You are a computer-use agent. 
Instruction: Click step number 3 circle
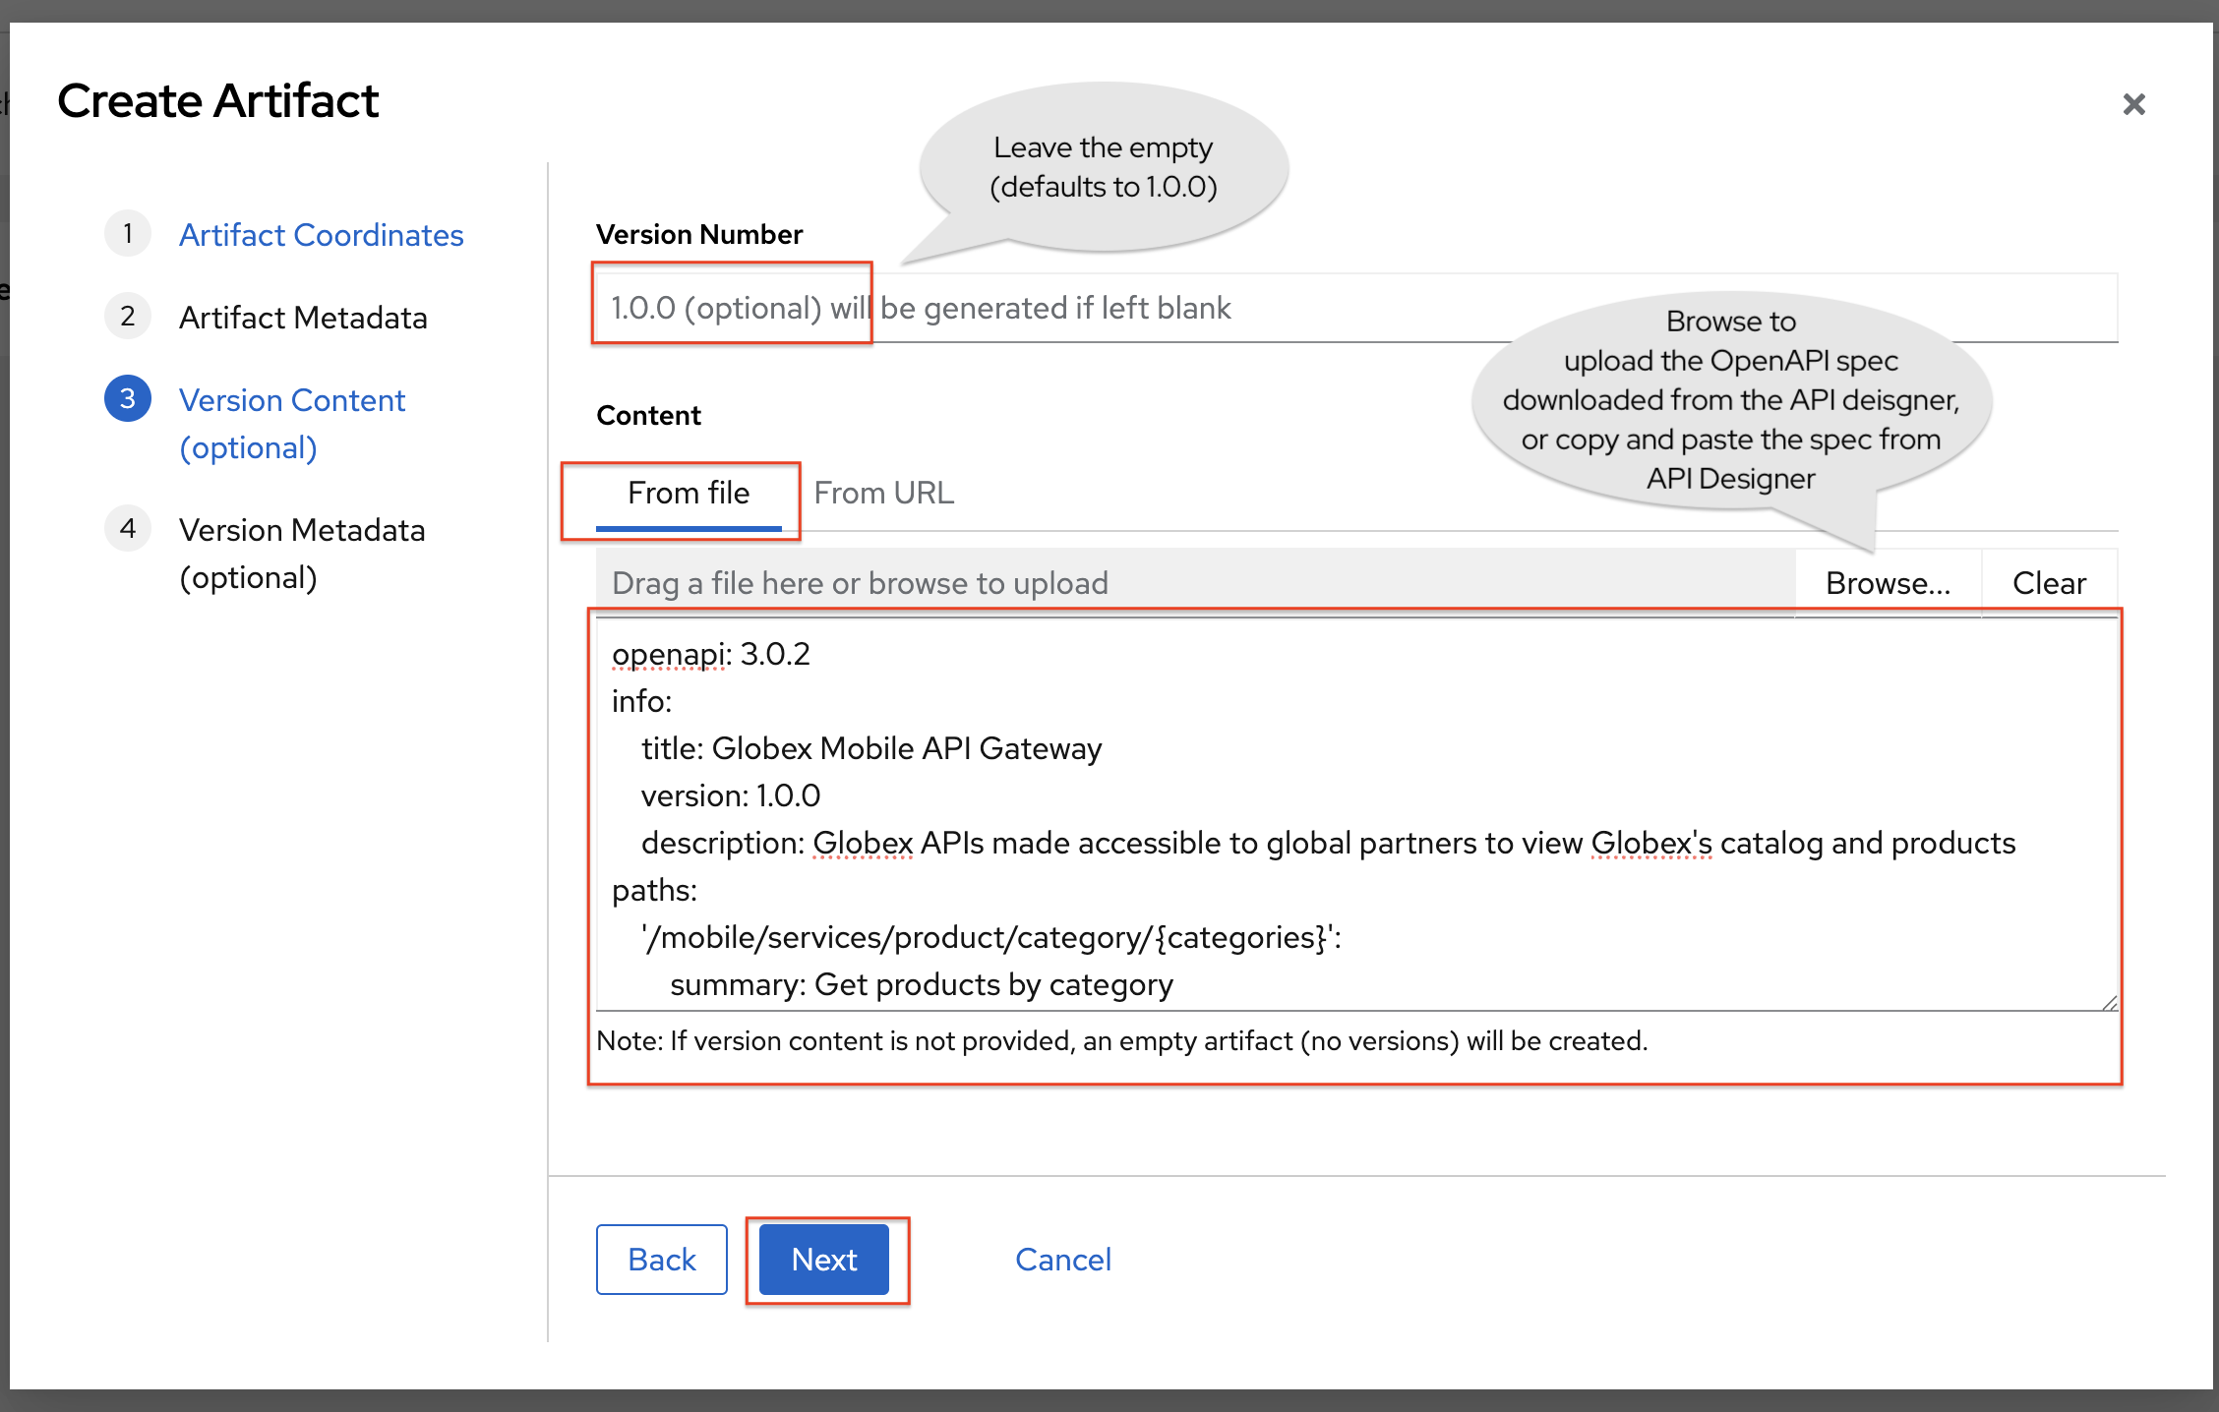(128, 398)
